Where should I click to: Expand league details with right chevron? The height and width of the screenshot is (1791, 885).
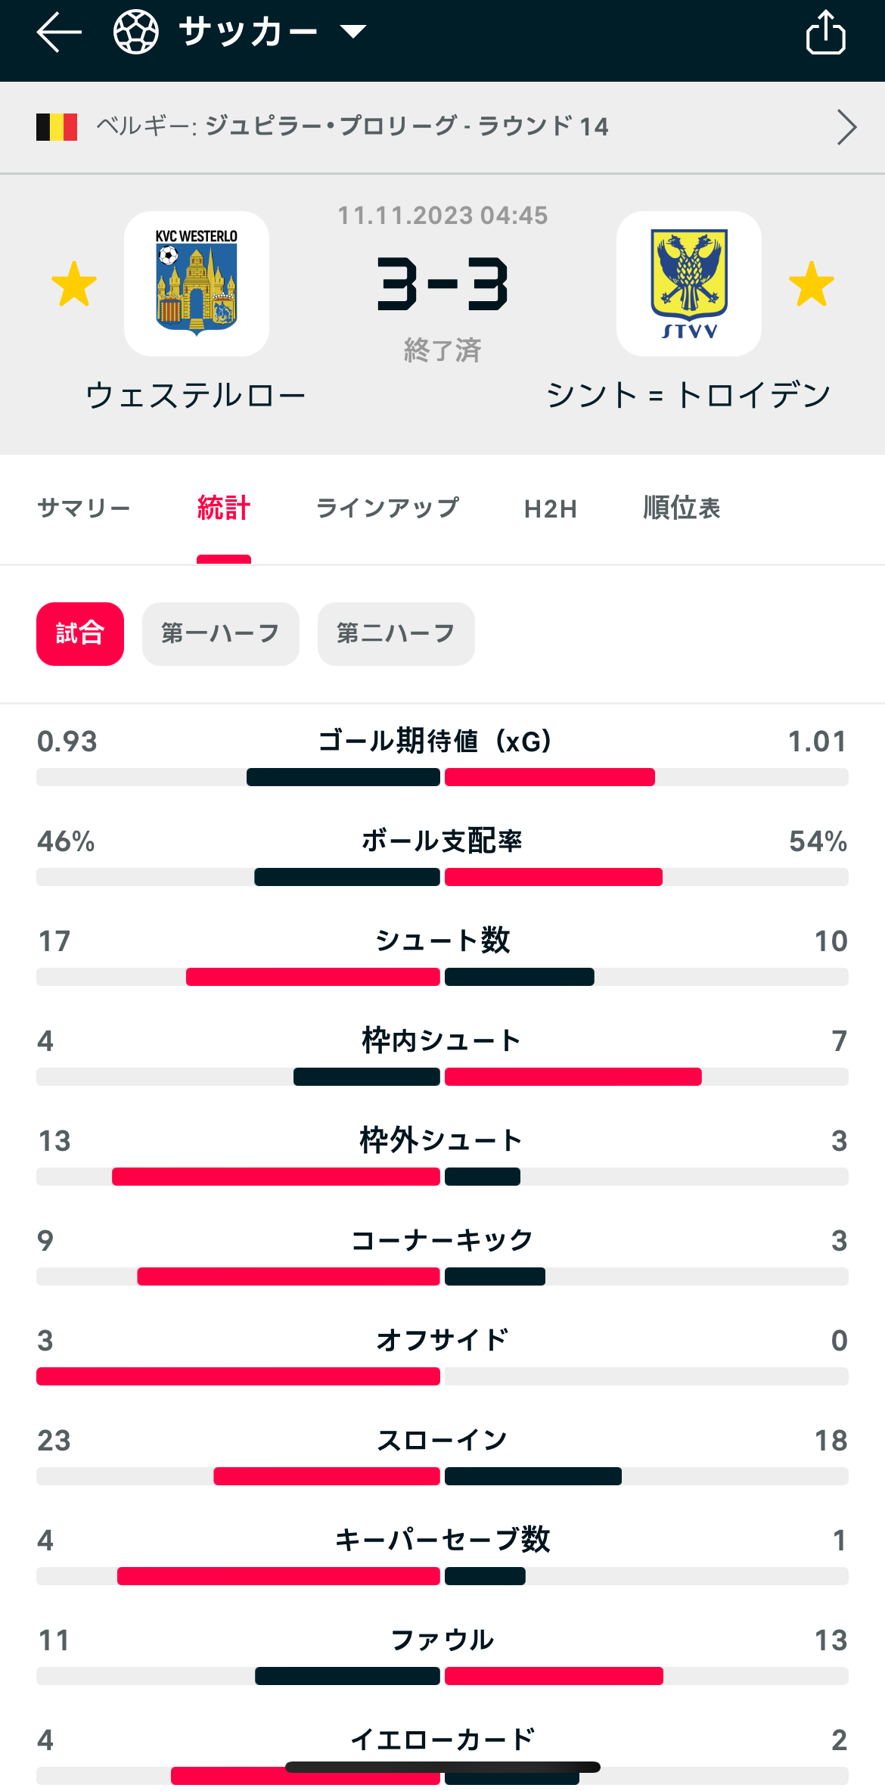pos(846,127)
